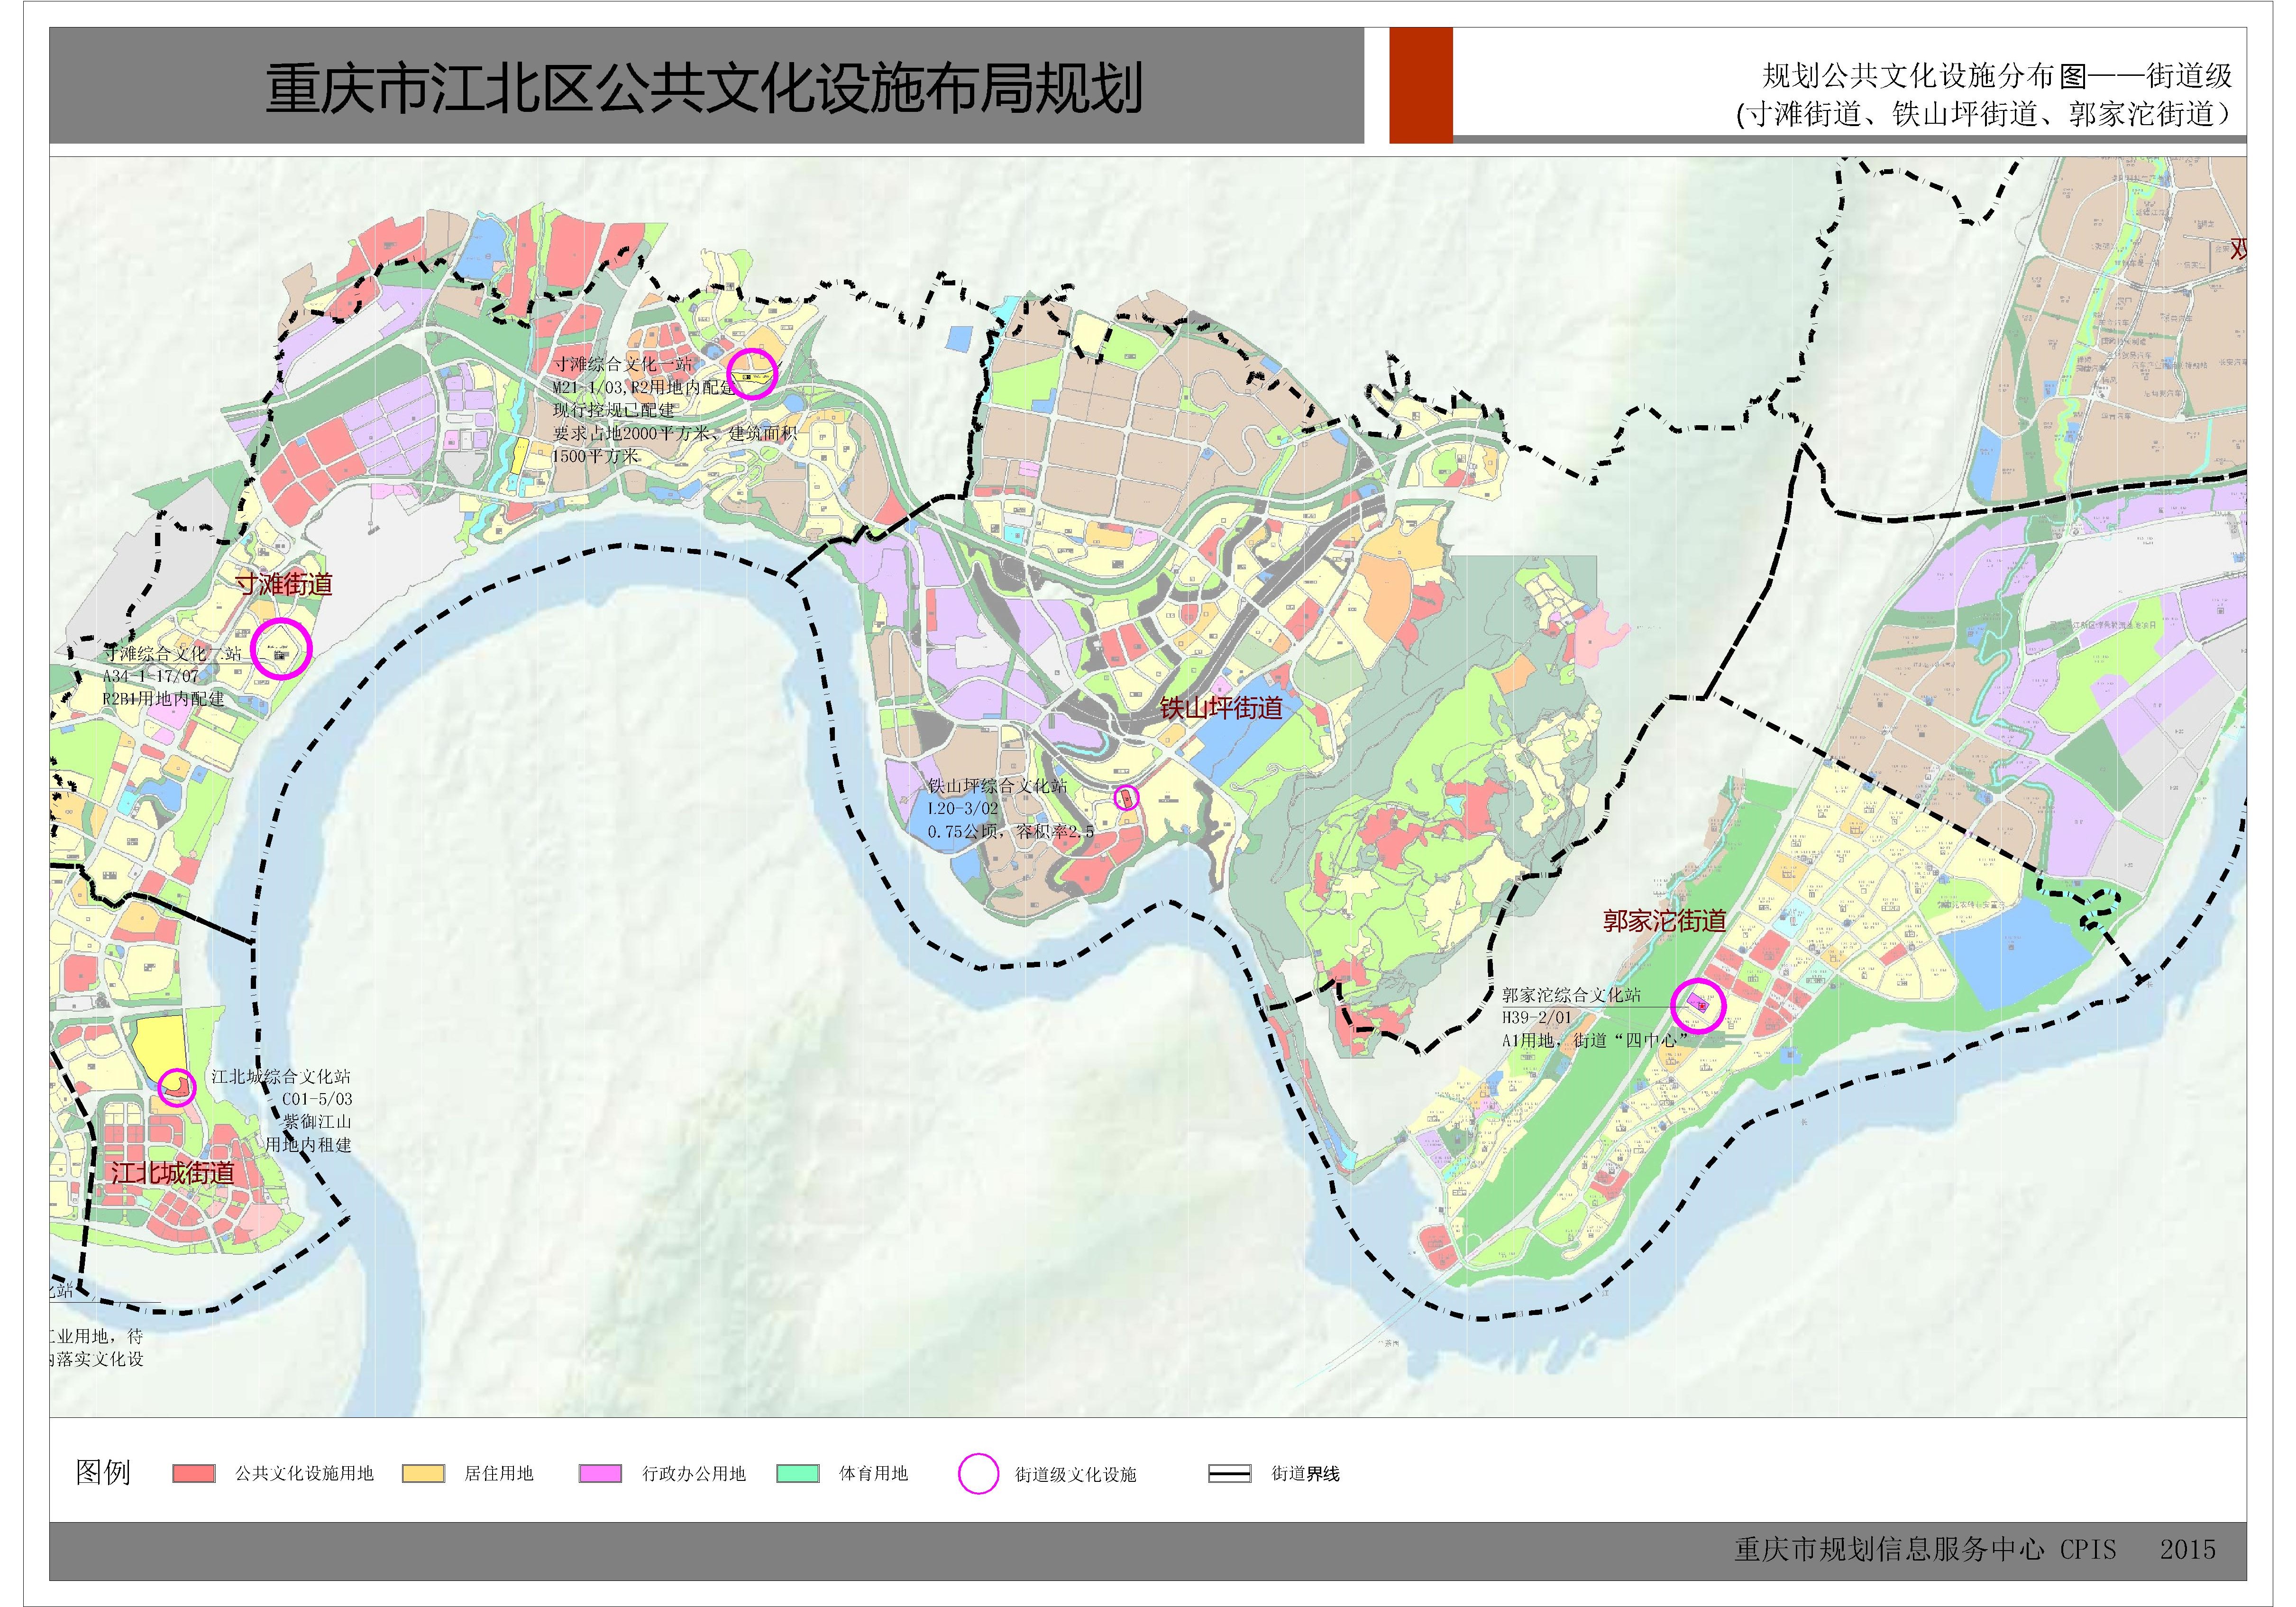This screenshot has height=1607, width=2296.
Task: Click the 重庆市规划信息服务中心 footer text
Action: coord(1889,1549)
